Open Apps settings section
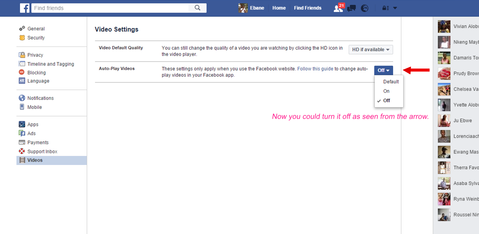 (33, 124)
